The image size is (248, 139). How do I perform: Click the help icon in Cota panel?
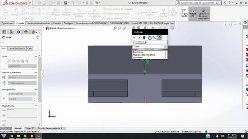38,37
